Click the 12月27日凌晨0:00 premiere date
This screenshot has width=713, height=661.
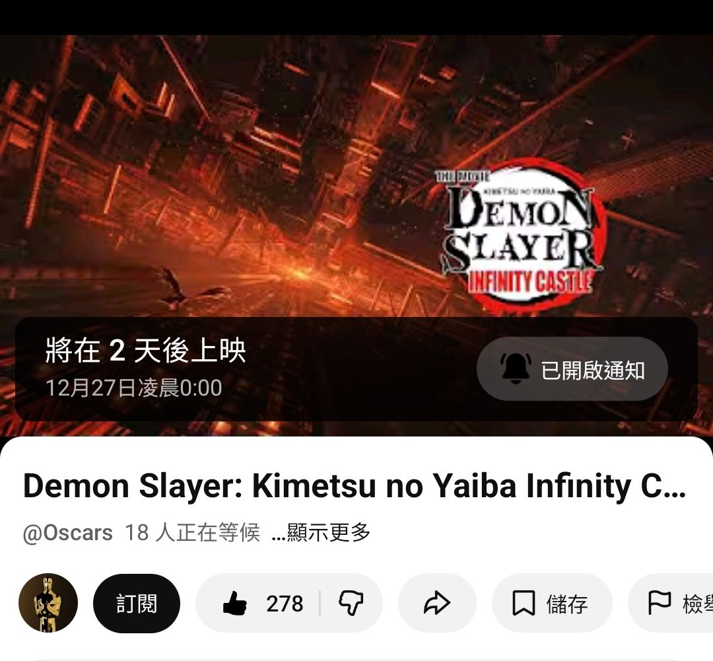[x=133, y=388]
